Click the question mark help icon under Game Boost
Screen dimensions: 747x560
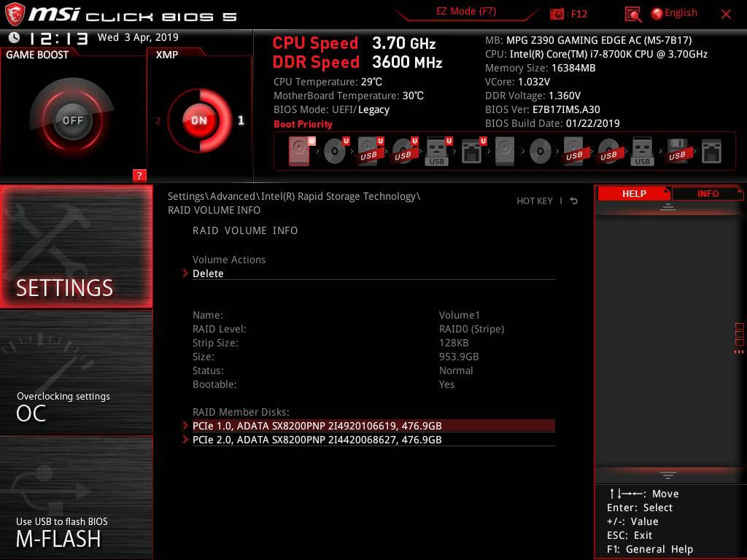139,175
